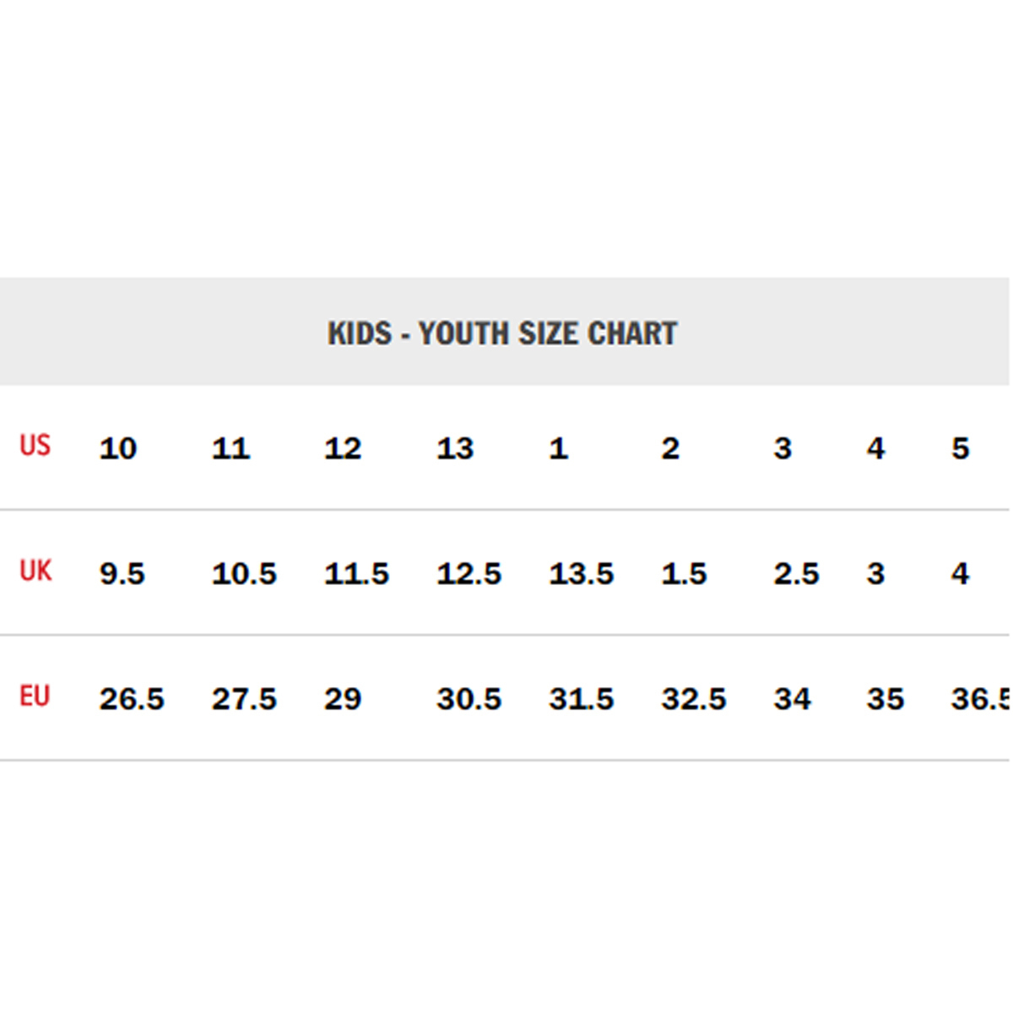Click UK size 2.5 value

coord(796,574)
